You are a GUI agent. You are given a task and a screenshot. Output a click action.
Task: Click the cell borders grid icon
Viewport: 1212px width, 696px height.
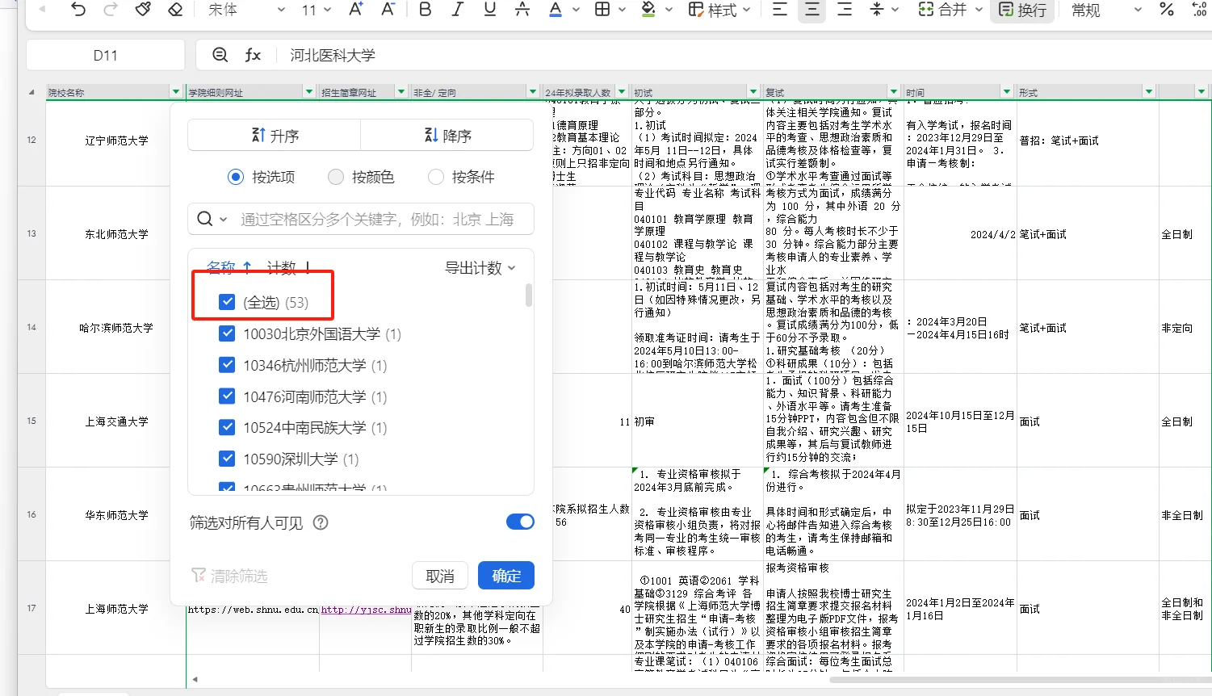pos(602,10)
